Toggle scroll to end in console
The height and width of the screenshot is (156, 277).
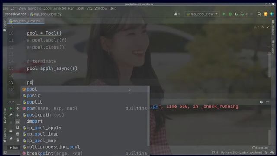coord(18,127)
